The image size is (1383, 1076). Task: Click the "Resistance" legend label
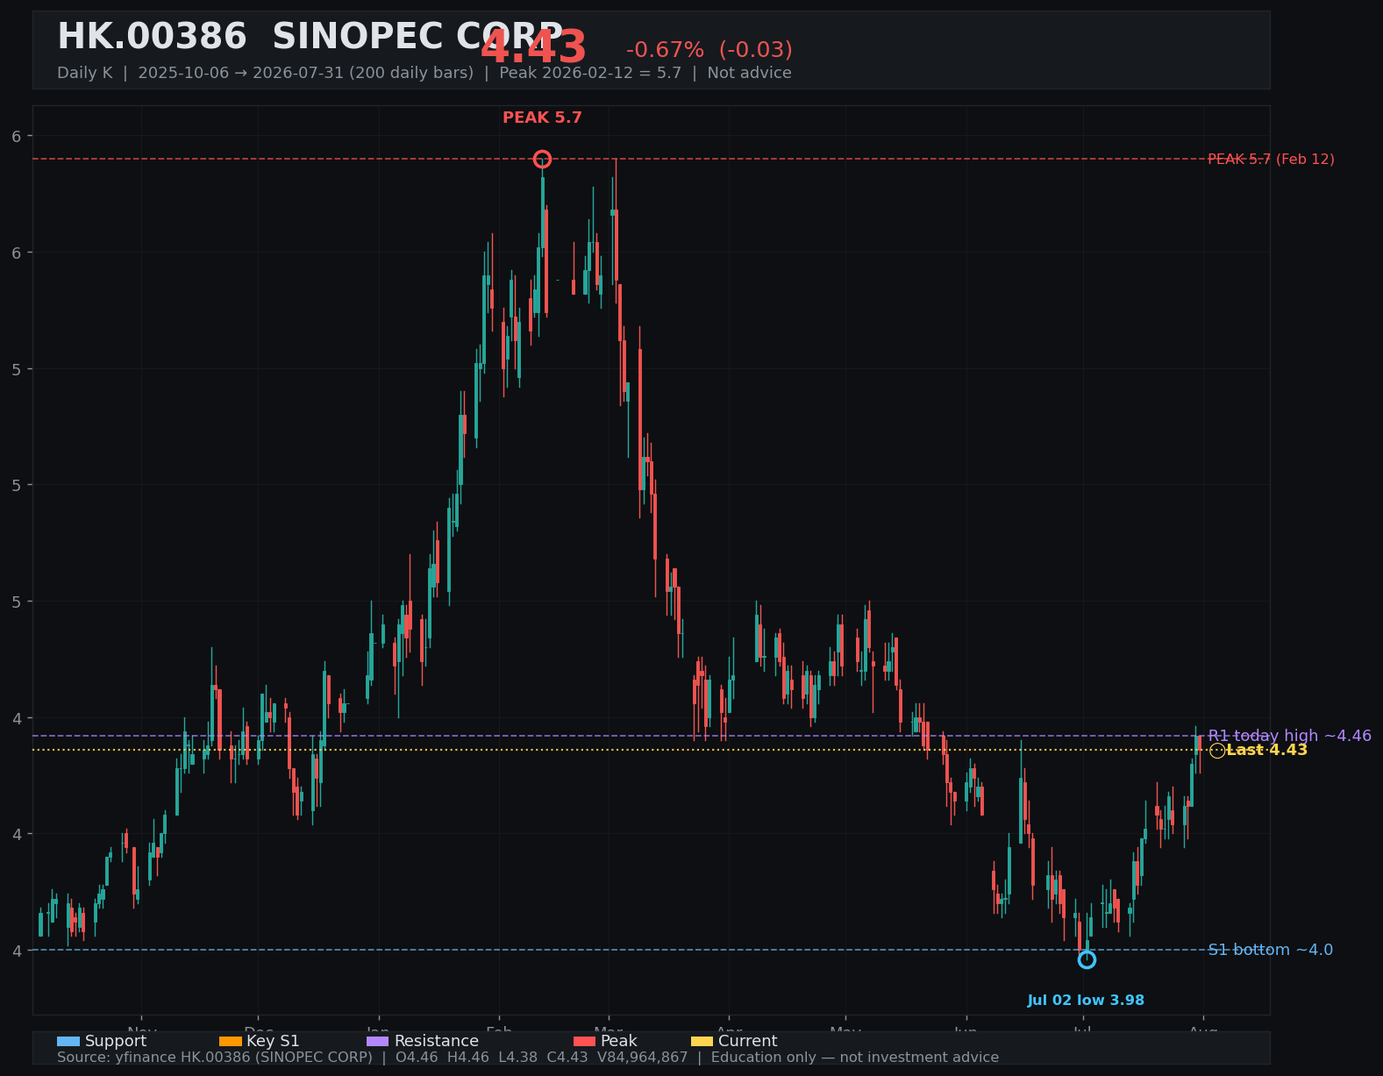[437, 1041]
